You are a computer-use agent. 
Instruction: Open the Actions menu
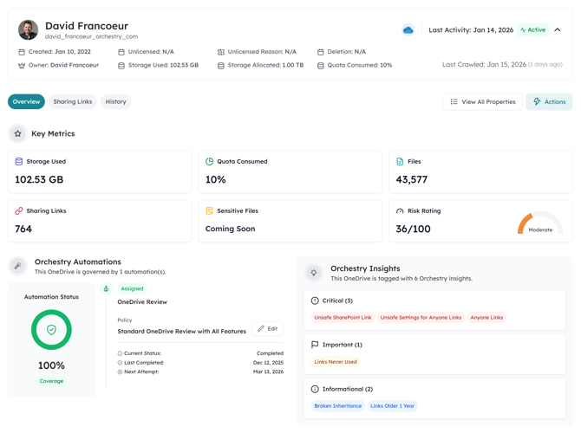pyautogui.click(x=549, y=102)
